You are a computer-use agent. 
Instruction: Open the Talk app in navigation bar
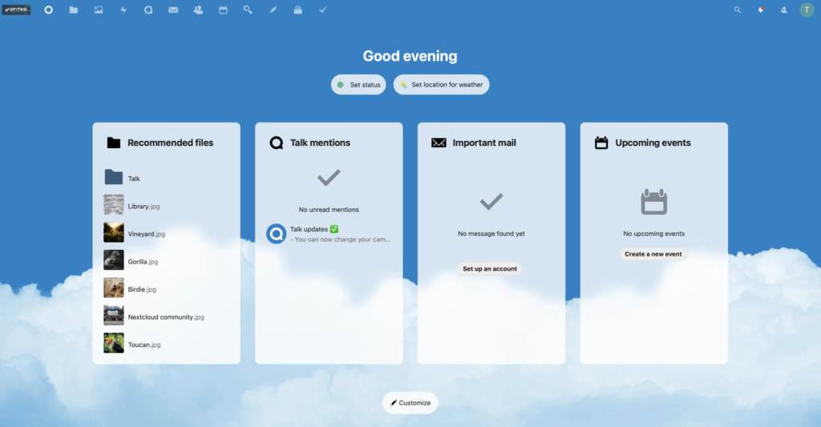click(x=148, y=10)
